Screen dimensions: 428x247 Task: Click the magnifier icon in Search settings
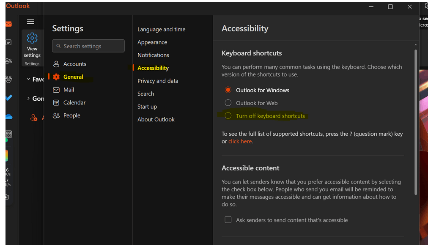pyautogui.click(x=58, y=46)
